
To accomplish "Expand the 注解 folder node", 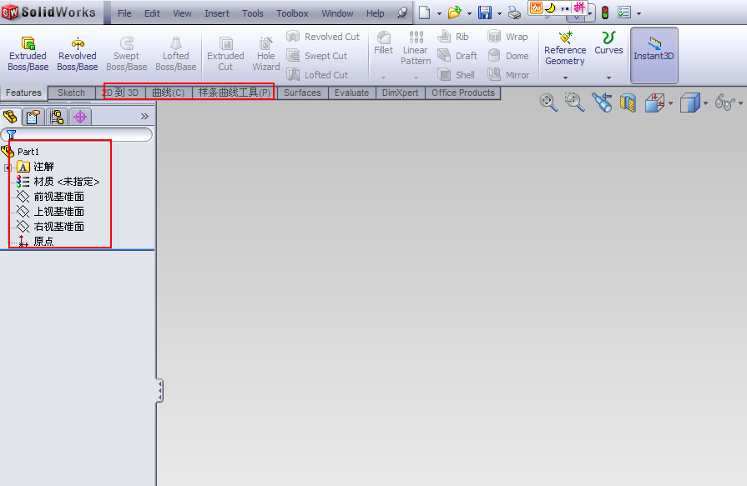I will [x=8, y=168].
